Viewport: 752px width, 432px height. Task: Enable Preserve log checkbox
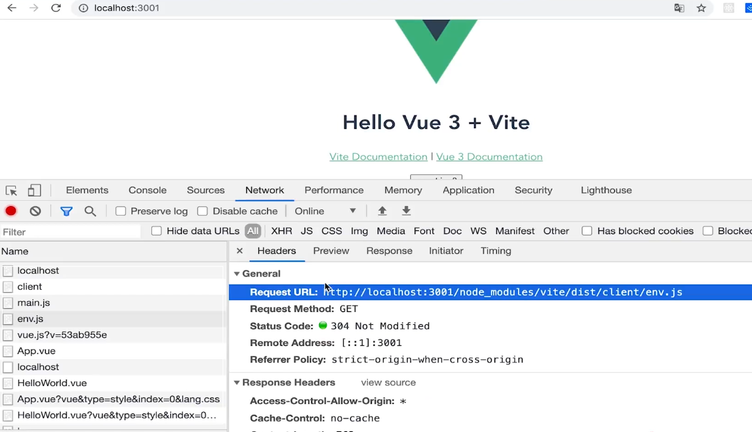(x=121, y=211)
